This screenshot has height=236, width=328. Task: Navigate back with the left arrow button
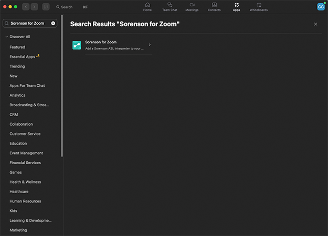click(26, 7)
